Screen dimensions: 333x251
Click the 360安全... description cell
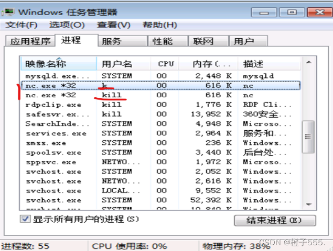pyautogui.click(x=267, y=114)
